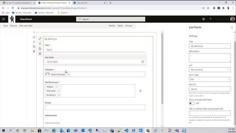The width and height of the screenshot is (236, 133).
Task: Switch to the GitHub sp-dev-fx-webparts tab
Action: pos(19,3)
